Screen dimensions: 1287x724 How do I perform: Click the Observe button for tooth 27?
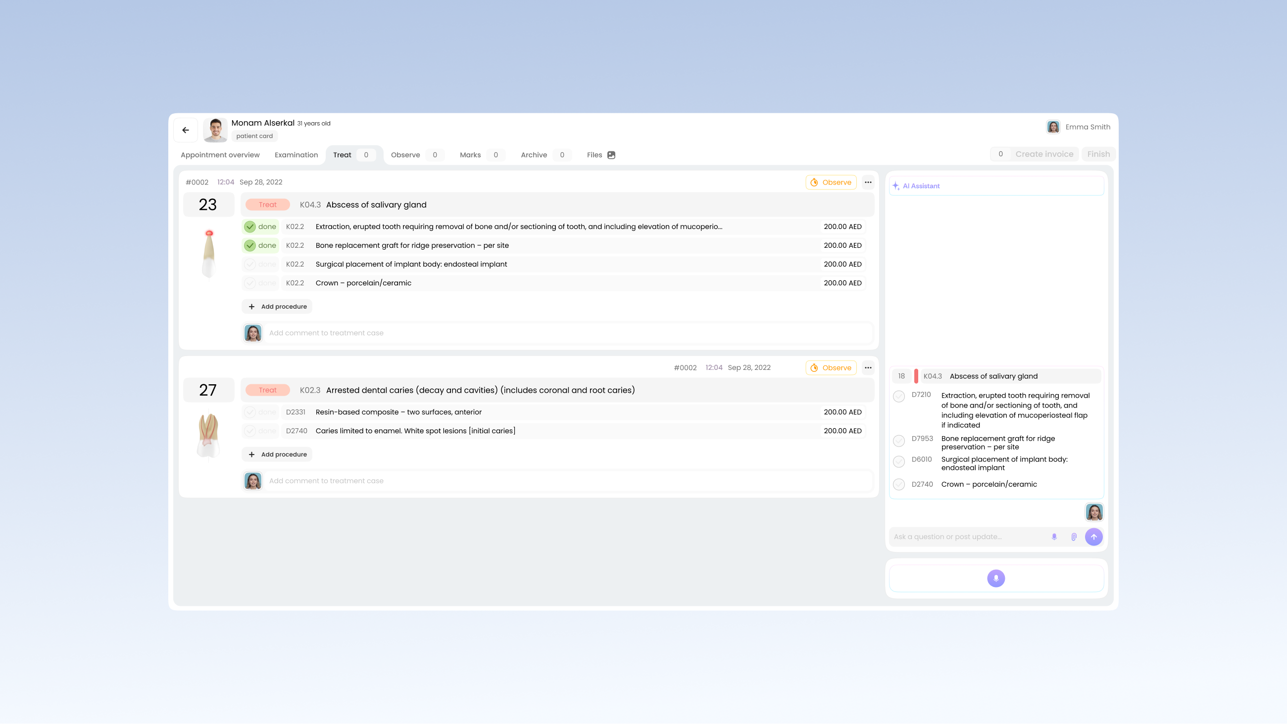point(831,368)
